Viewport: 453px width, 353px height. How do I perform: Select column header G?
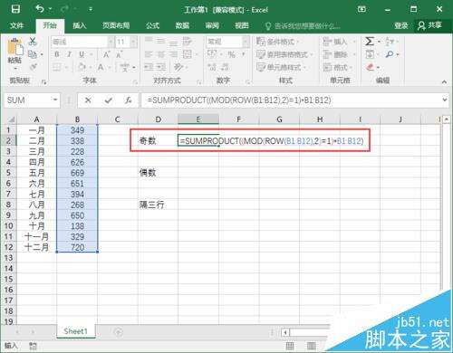pos(279,119)
